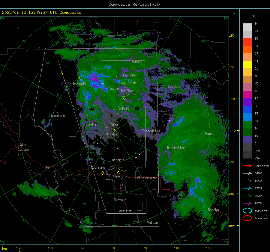The height and width of the screenshot is (252, 270).
Task: Click the magenta 39-42 dBZ swatch
Action: coord(247,95)
